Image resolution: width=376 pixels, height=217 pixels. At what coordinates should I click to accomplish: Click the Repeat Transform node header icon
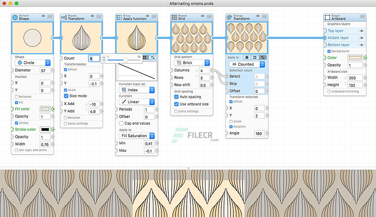[64, 17]
